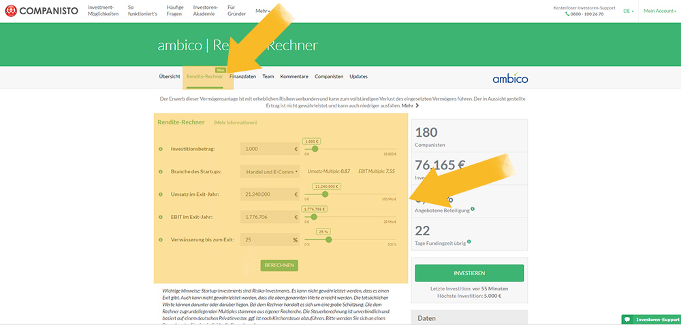
Task: Switch to the Finanzdaten tab
Action: click(243, 77)
